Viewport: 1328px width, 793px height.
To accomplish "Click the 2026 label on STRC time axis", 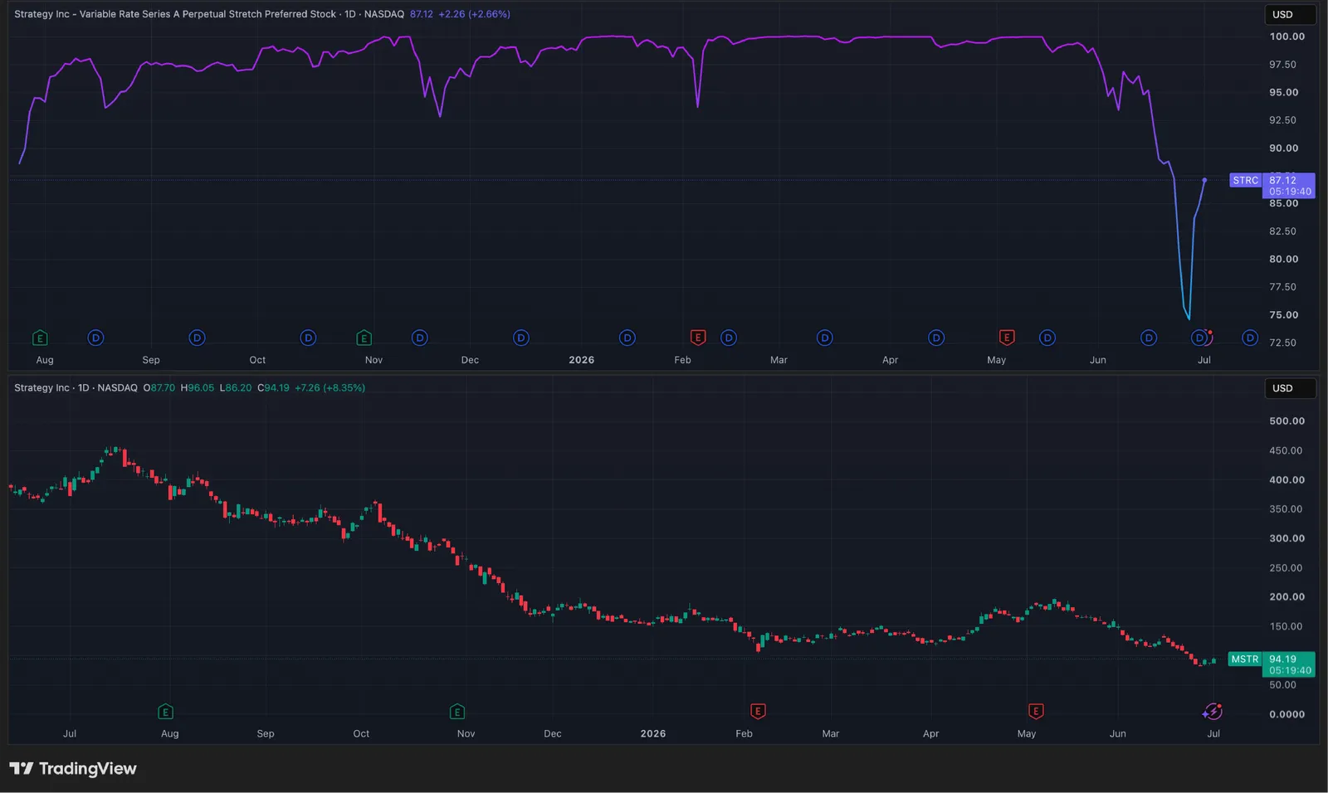I will coord(581,360).
